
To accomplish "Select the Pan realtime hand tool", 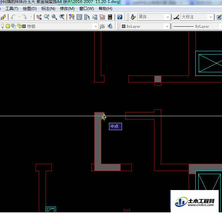I will pos(39,17).
